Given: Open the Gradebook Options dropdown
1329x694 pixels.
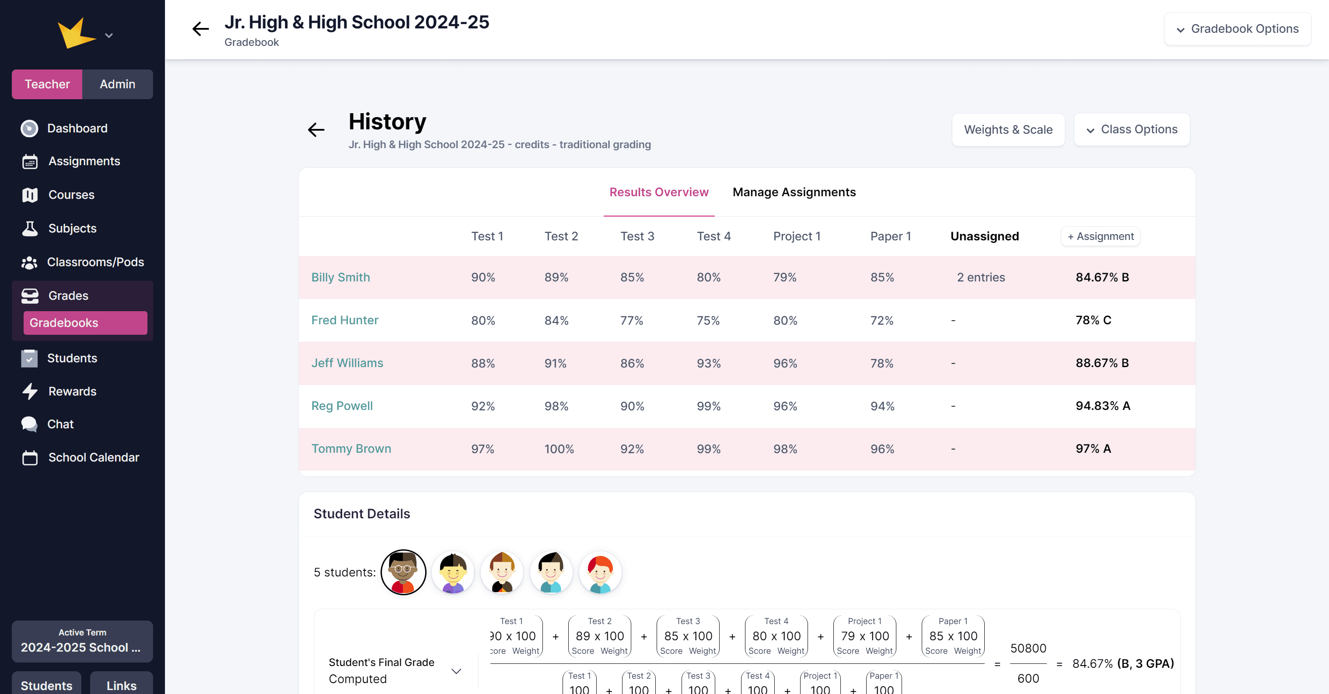Looking at the screenshot, I should click(1237, 29).
